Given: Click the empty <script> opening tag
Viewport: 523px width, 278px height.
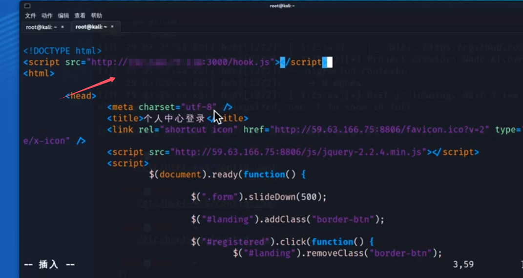Looking at the screenshot, I should point(128,164).
